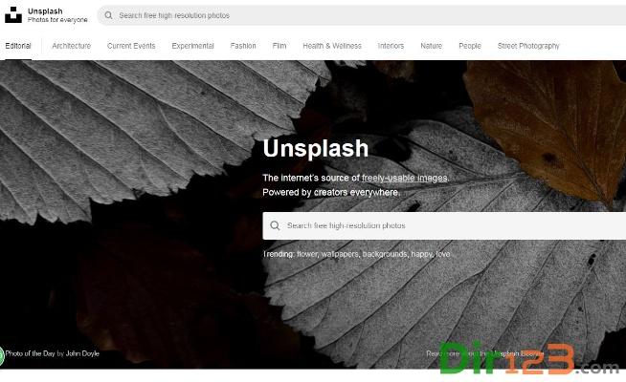Open the Current Events category
The width and height of the screenshot is (626, 382).
pos(131,46)
